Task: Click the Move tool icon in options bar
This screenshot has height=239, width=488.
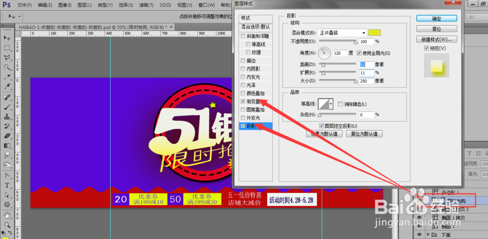Action: [x=12, y=16]
